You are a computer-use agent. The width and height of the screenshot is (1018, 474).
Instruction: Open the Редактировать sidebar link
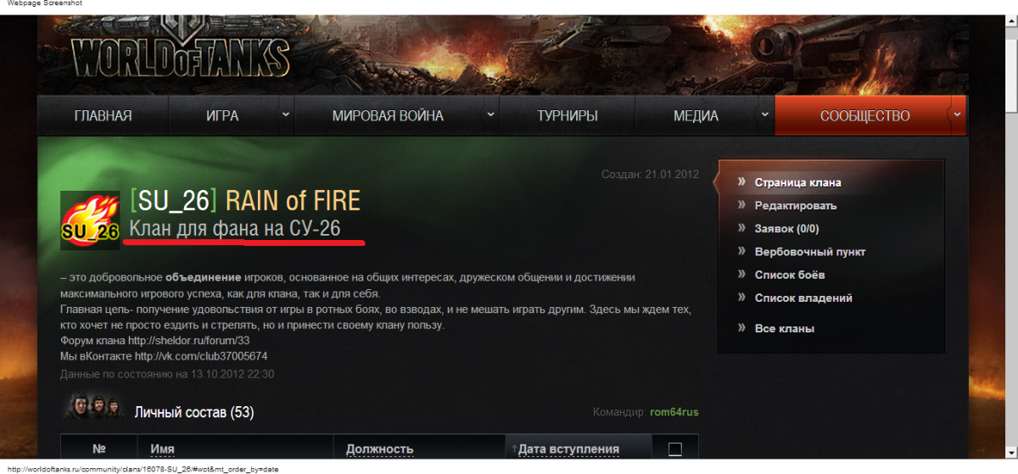(x=796, y=205)
